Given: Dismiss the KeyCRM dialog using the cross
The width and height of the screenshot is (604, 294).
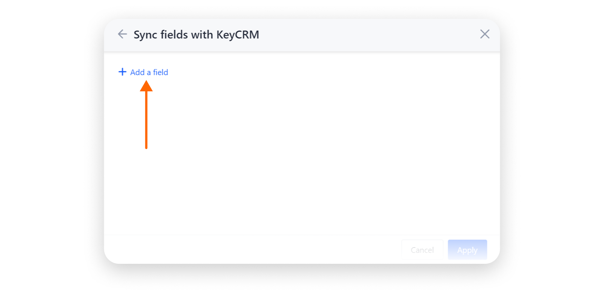Looking at the screenshot, I should [485, 34].
